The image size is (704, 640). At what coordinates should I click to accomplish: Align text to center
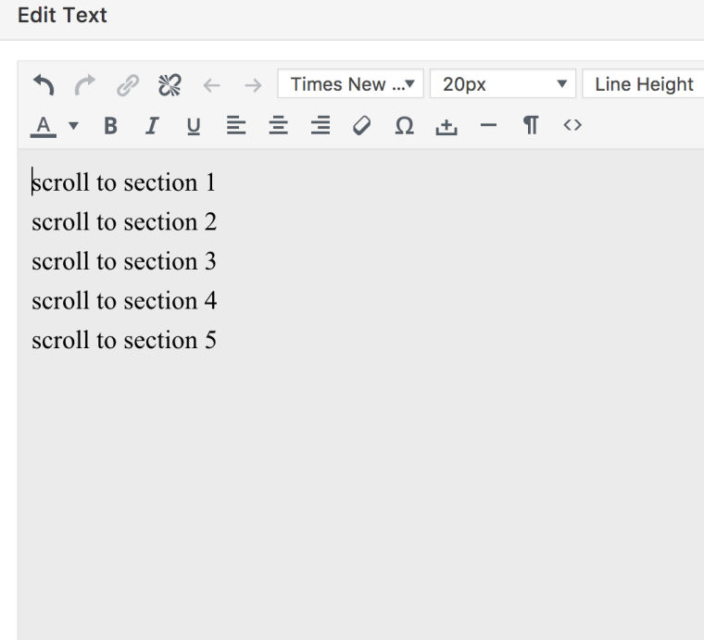coord(274,126)
